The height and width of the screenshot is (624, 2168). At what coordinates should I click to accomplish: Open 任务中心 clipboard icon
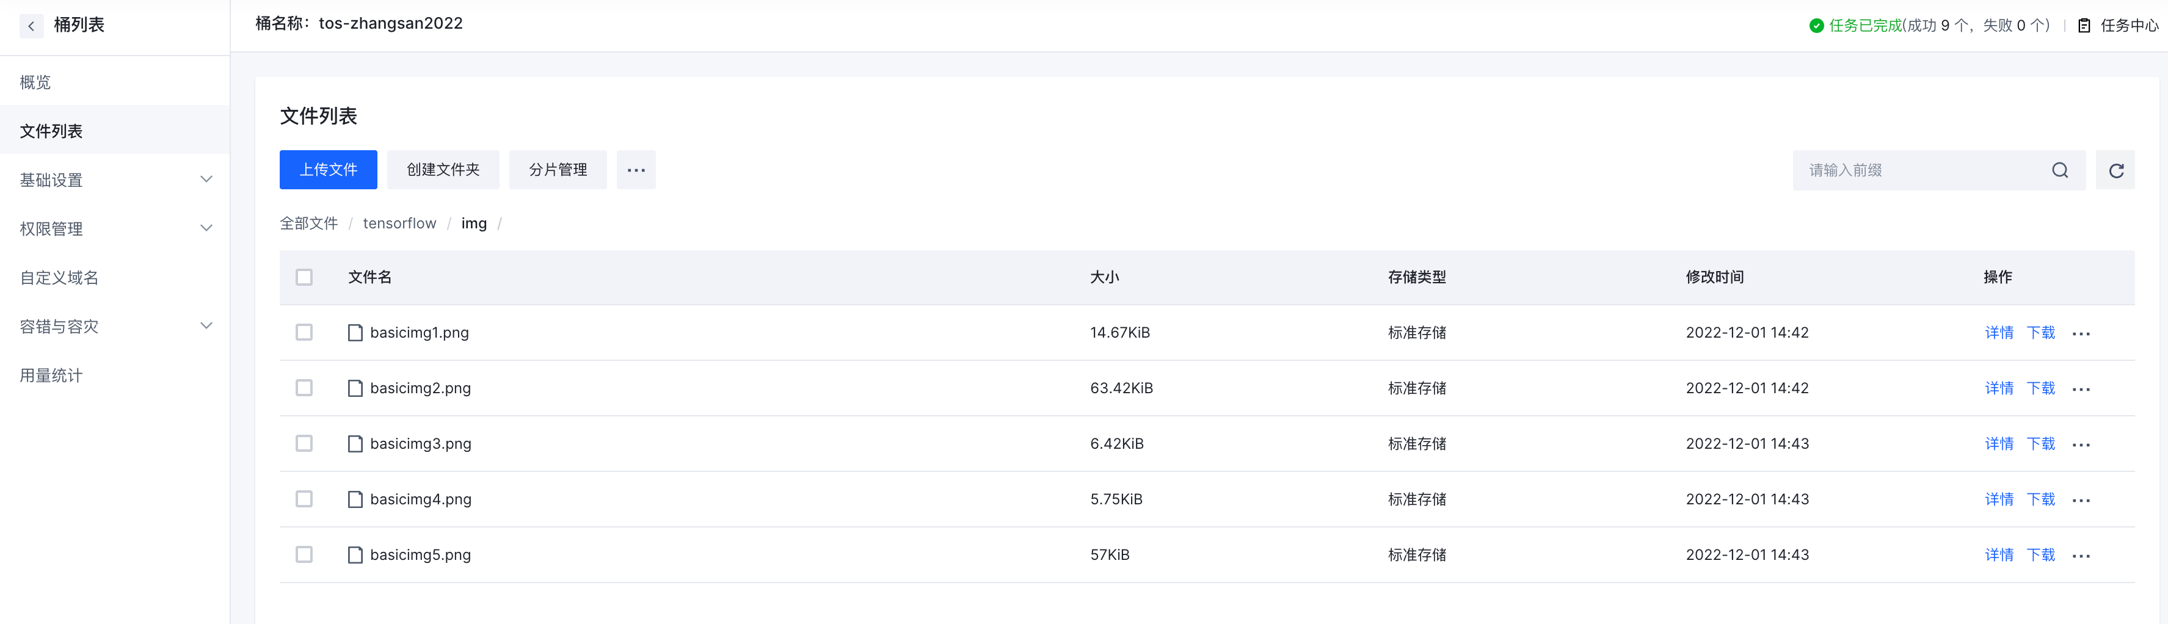pos(2084,26)
